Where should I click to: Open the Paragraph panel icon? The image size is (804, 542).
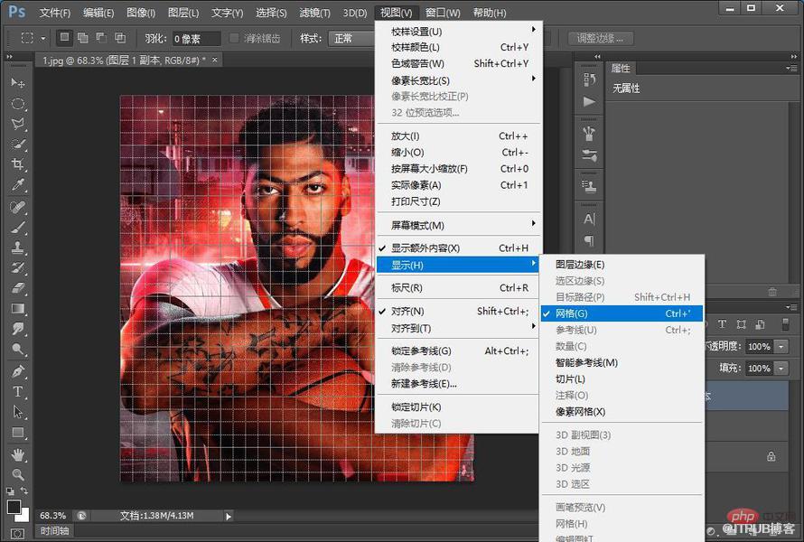click(589, 240)
